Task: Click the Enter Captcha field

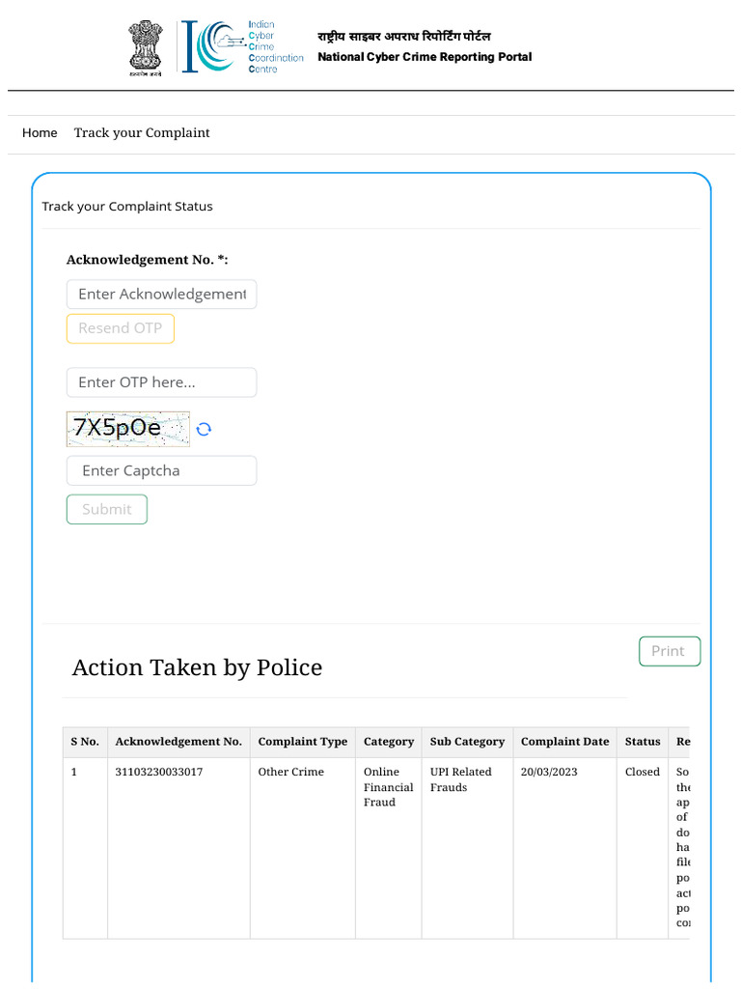Action: (161, 471)
